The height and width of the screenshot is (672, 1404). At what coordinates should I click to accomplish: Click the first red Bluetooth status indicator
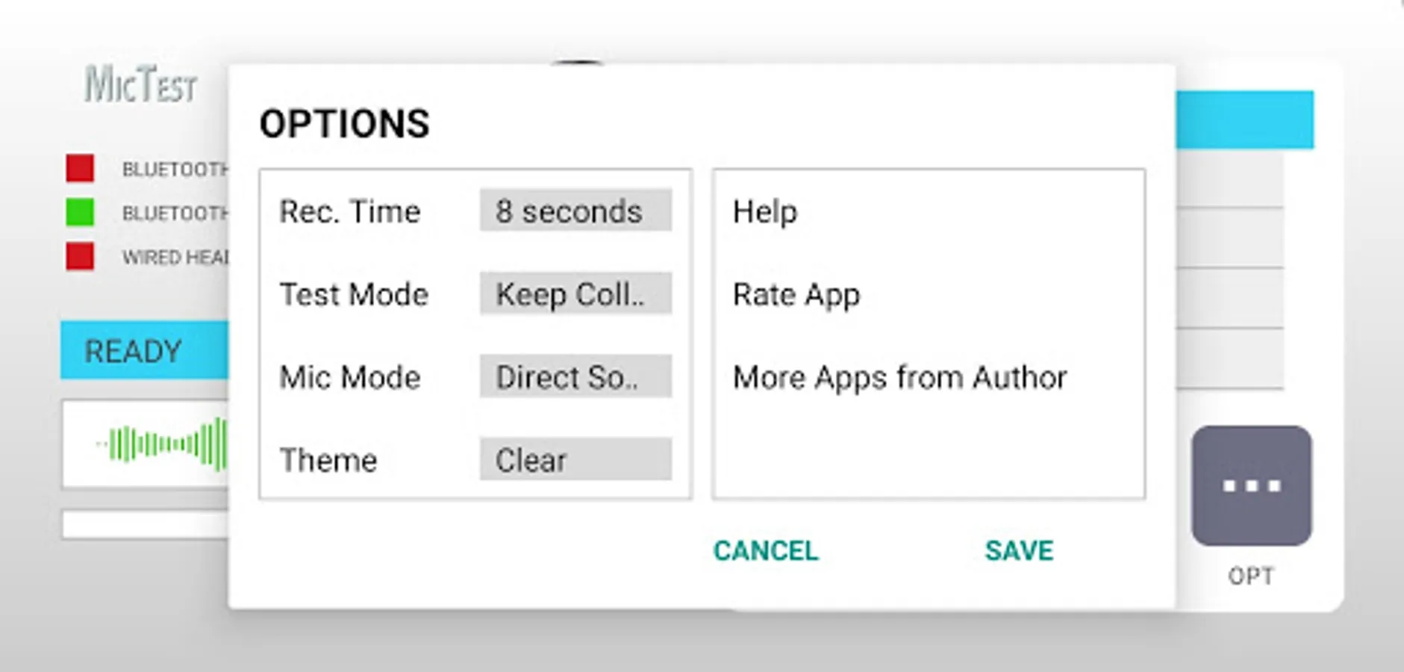(80, 169)
